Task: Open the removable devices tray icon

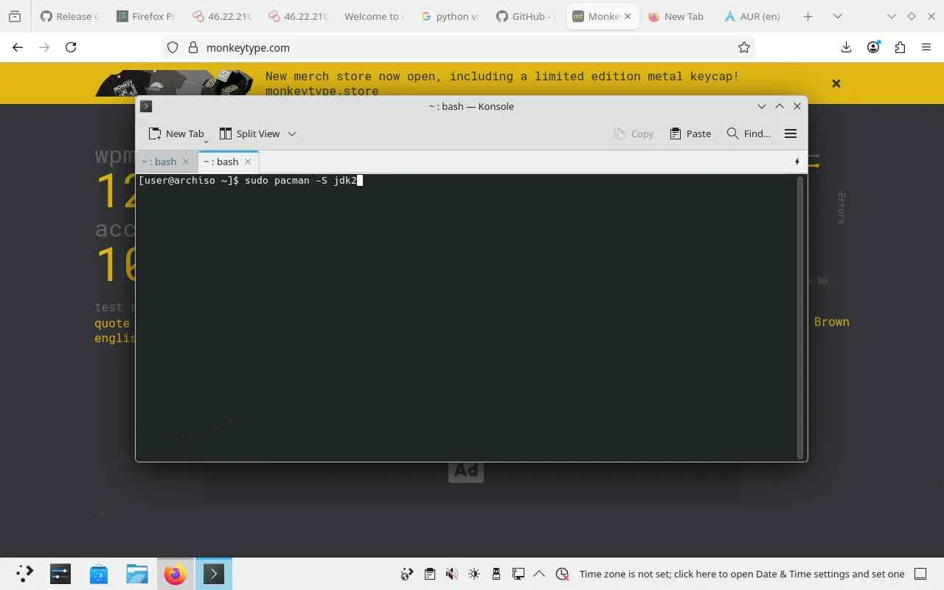Action: click(x=496, y=574)
